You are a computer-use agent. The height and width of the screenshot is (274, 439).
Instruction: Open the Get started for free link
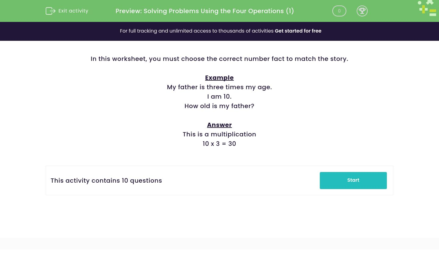coord(298,31)
